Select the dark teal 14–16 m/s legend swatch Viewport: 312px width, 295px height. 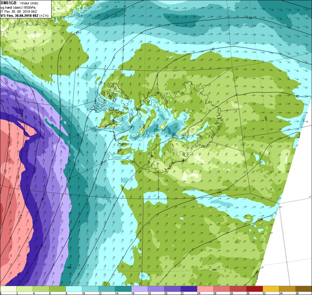(123, 289)
